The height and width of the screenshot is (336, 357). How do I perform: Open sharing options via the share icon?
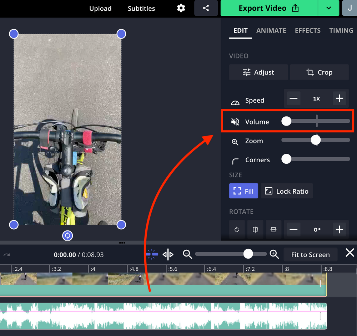[206, 8]
